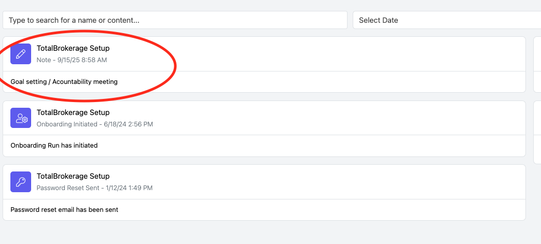The image size is (541, 244).
Task: Click the Onboarding user-gear icon
Action: pos(21,118)
